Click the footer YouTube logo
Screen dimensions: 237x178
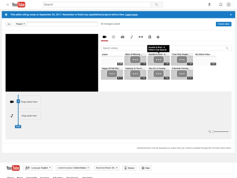click(13, 168)
